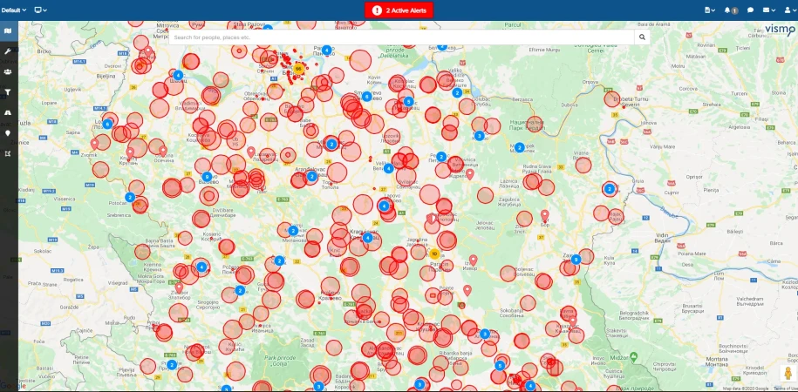Click the Vismo logo
Viewport: 798px width, 392px height.
tap(780, 30)
